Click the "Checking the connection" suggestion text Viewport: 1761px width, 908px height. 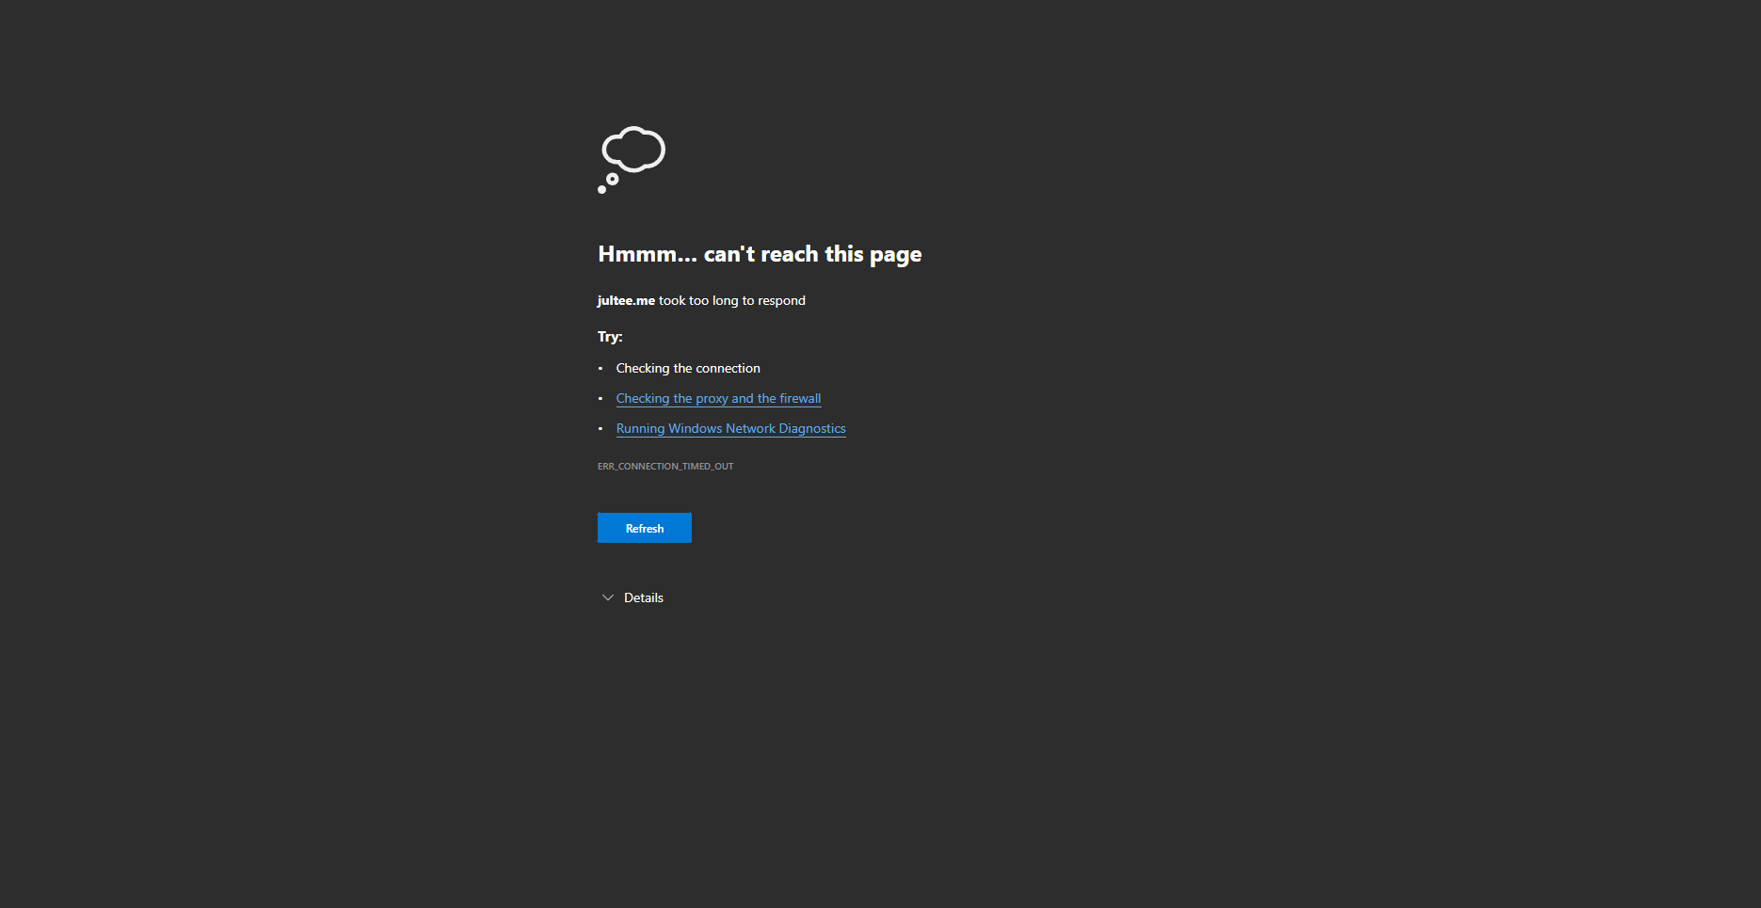point(688,368)
